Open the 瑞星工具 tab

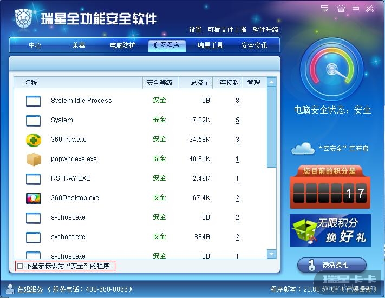210,45
